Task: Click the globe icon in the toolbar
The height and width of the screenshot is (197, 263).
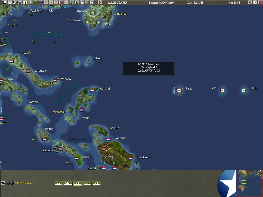Action: pos(72,3)
